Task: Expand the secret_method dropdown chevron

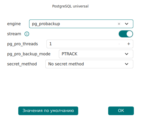Action: 126,64
